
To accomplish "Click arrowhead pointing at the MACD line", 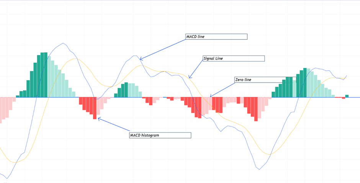I will (141, 59).
